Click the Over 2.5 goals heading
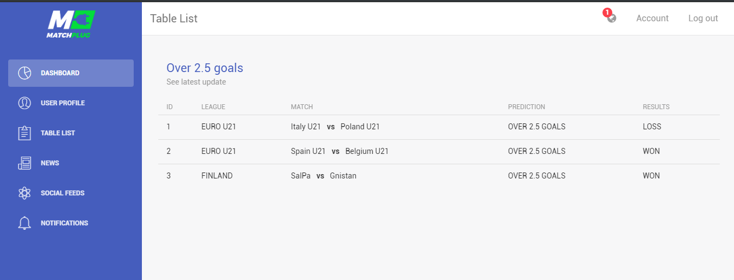Screen dimensions: 734x280 pyautogui.click(x=205, y=68)
